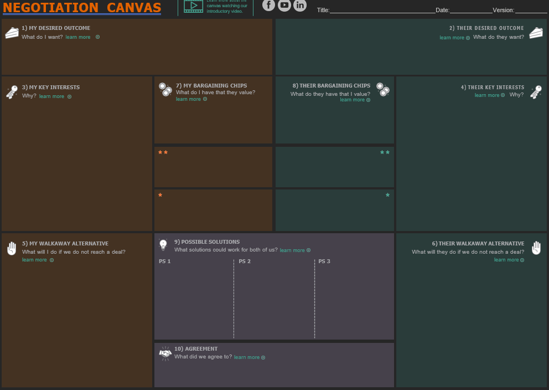The image size is (549, 390).
Task: Click the circle icon after My Desired Outcome learn more
Action: 98,37
